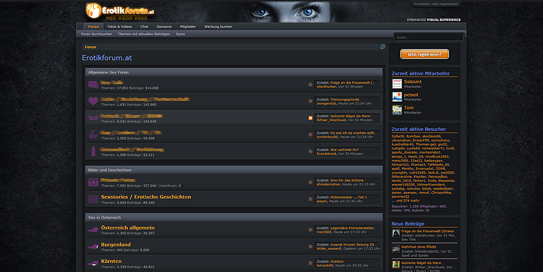
Task: Click the Erotikforum.at logo
Action: click(120, 11)
